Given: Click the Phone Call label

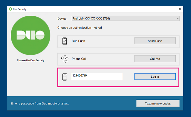Looking at the screenshot, I should (79, 59).
